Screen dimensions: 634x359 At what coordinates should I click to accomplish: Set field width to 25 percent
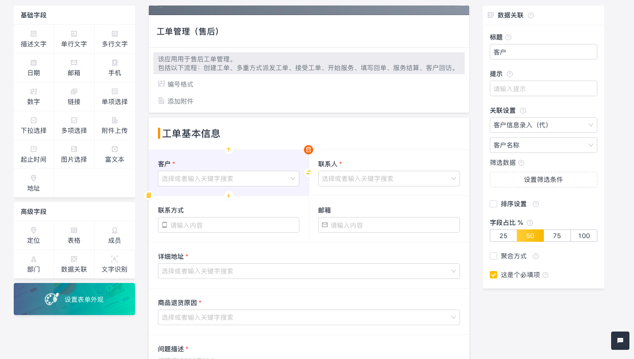coord(504,236)
